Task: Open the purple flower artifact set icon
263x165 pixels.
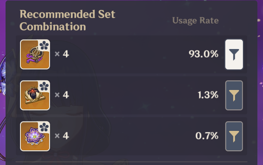Action: click(35, 136)
